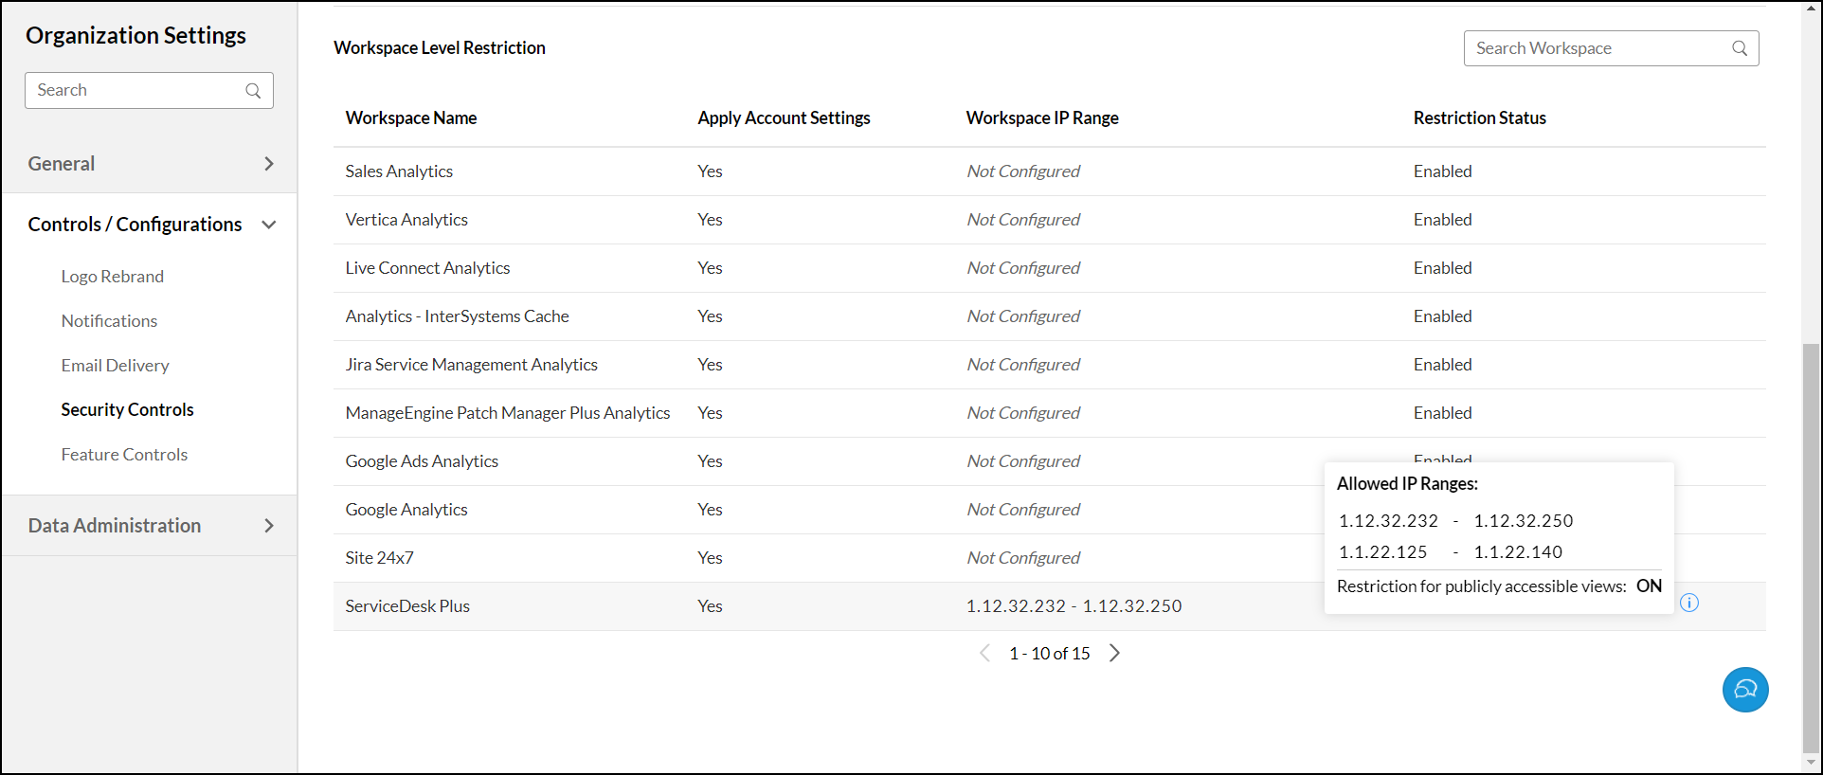Screen dimensions: 1823x775
Task: Click the Sales Analytics workspace row
Action: coord(399,171)
